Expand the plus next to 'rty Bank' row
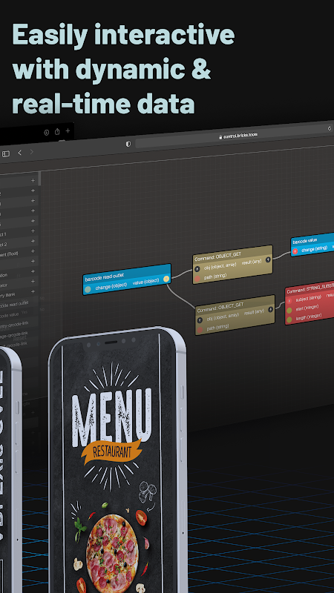This screenshot has width=334, height=593. (x=33, y=291)
